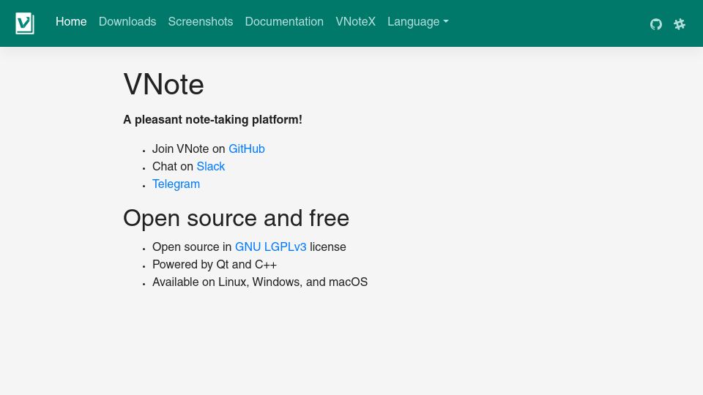Click the 'Open source and free' heading
Screen dimensions: 703x395
[237, 219]
